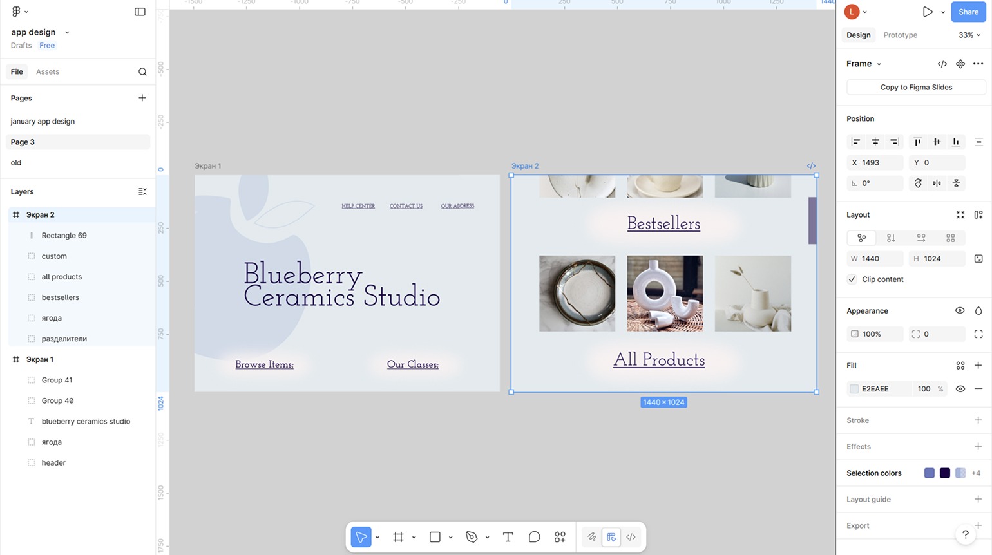
Task: Open the Frame type dropdown
Action: coord(879,64)
